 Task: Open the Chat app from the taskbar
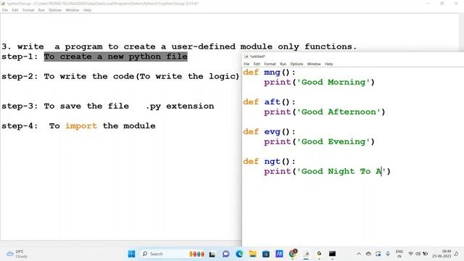coord(225,254)
